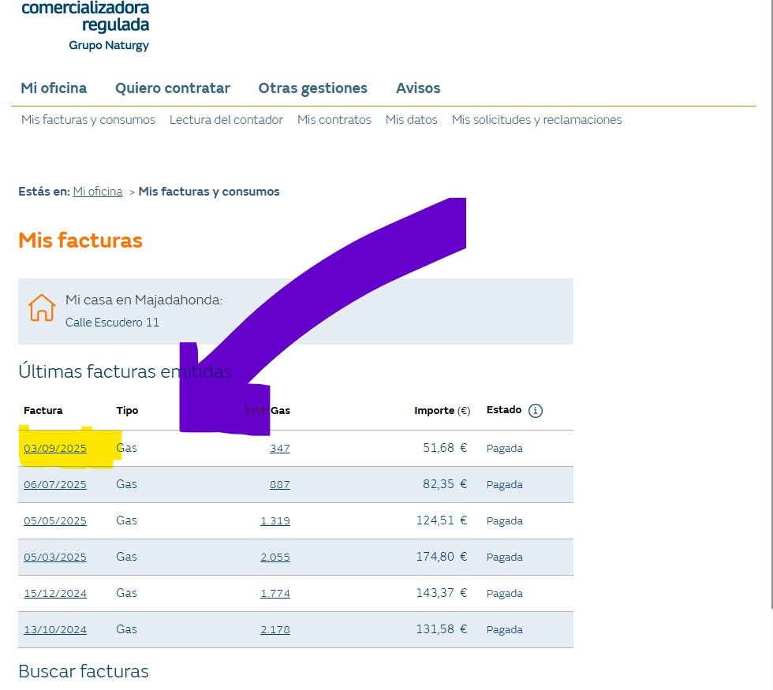Open Lectura del contador page

(x=226, y=120)
